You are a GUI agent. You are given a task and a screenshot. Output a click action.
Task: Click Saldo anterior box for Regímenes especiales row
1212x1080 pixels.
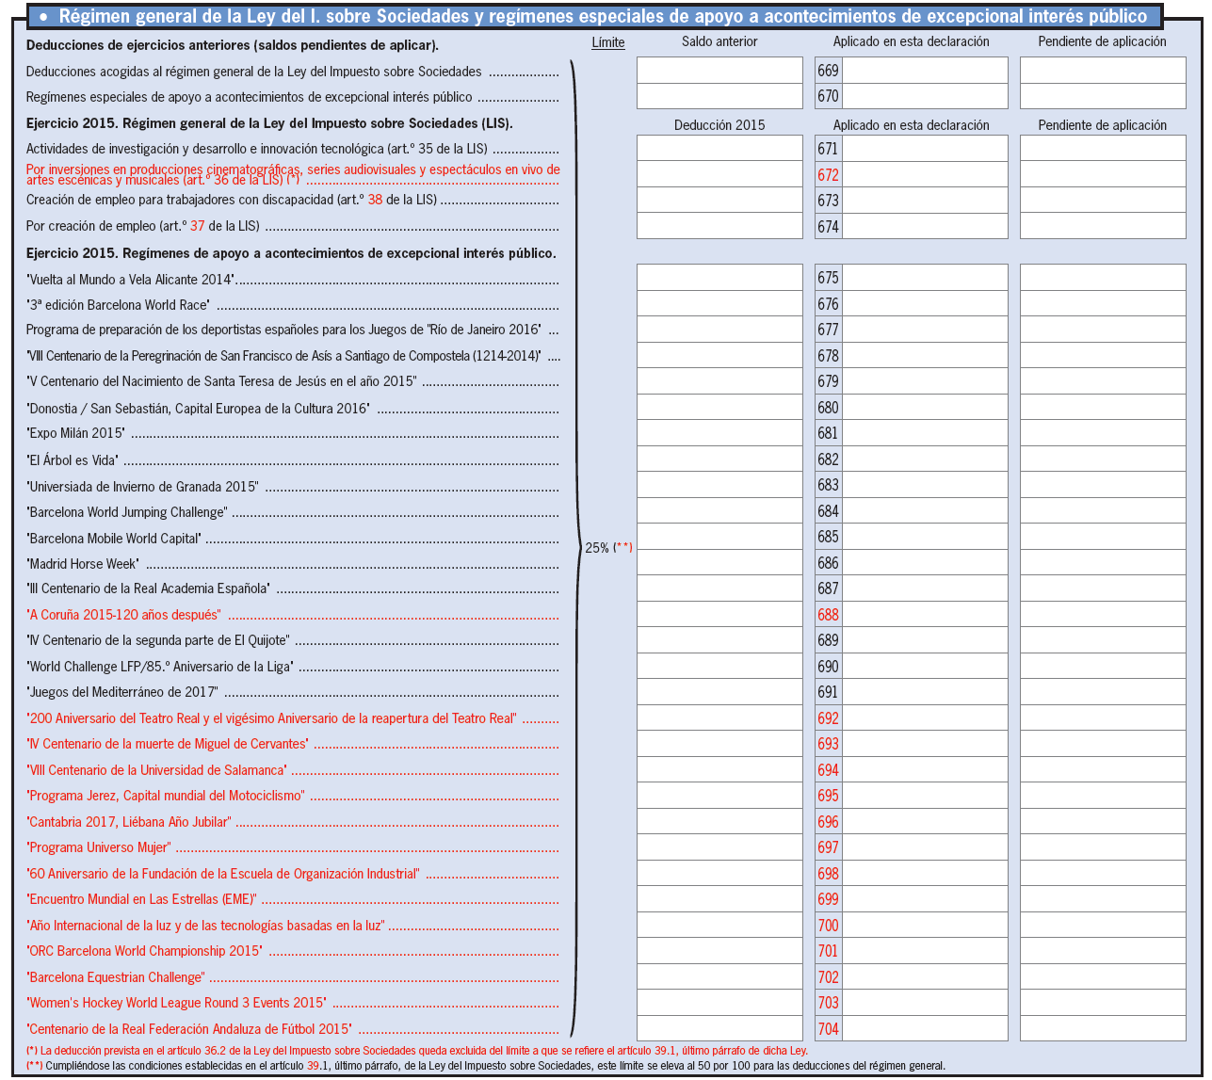(719, 96)
